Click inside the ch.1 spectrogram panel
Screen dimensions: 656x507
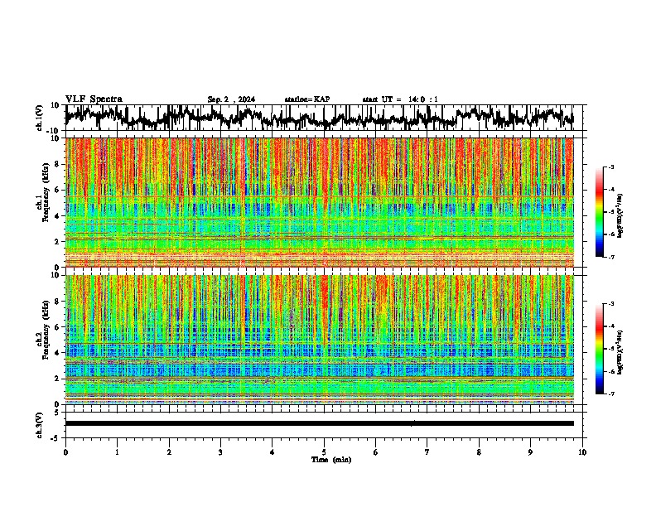point(319,202)
